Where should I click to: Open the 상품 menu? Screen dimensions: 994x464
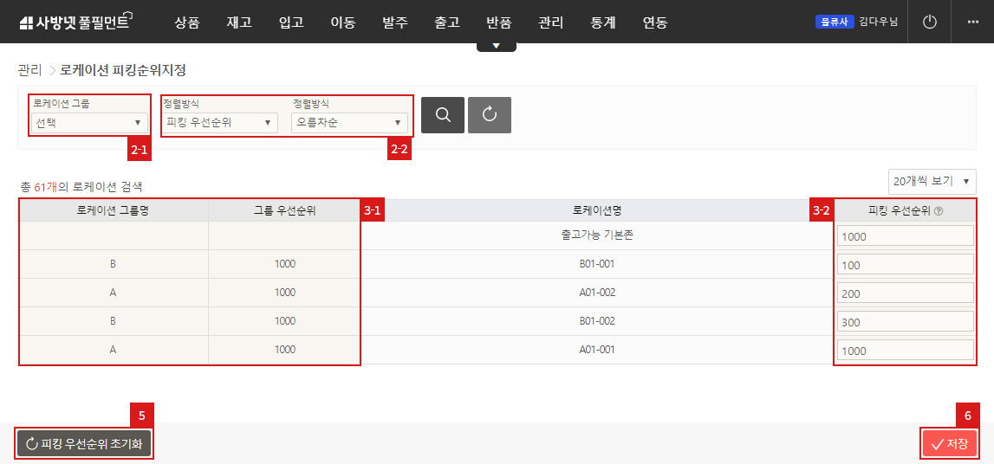[187, 23]
